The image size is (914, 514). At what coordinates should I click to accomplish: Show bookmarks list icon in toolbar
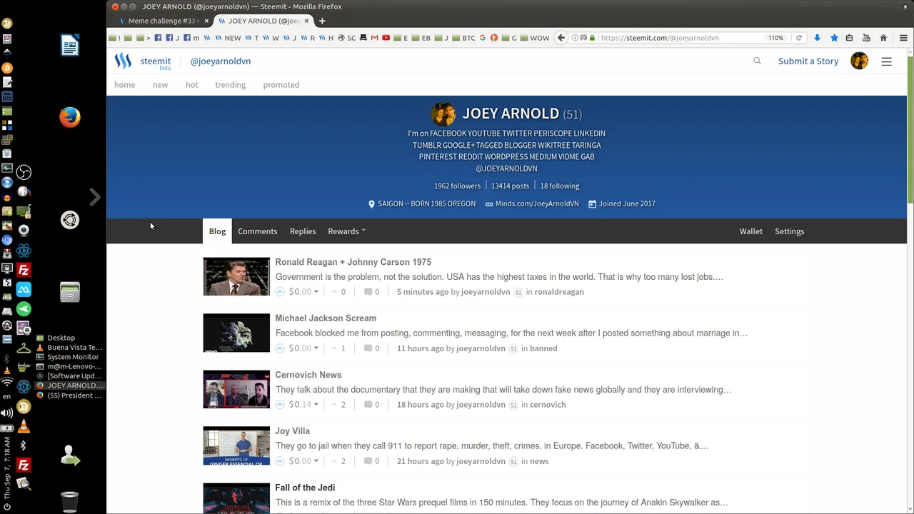[849, 38]
